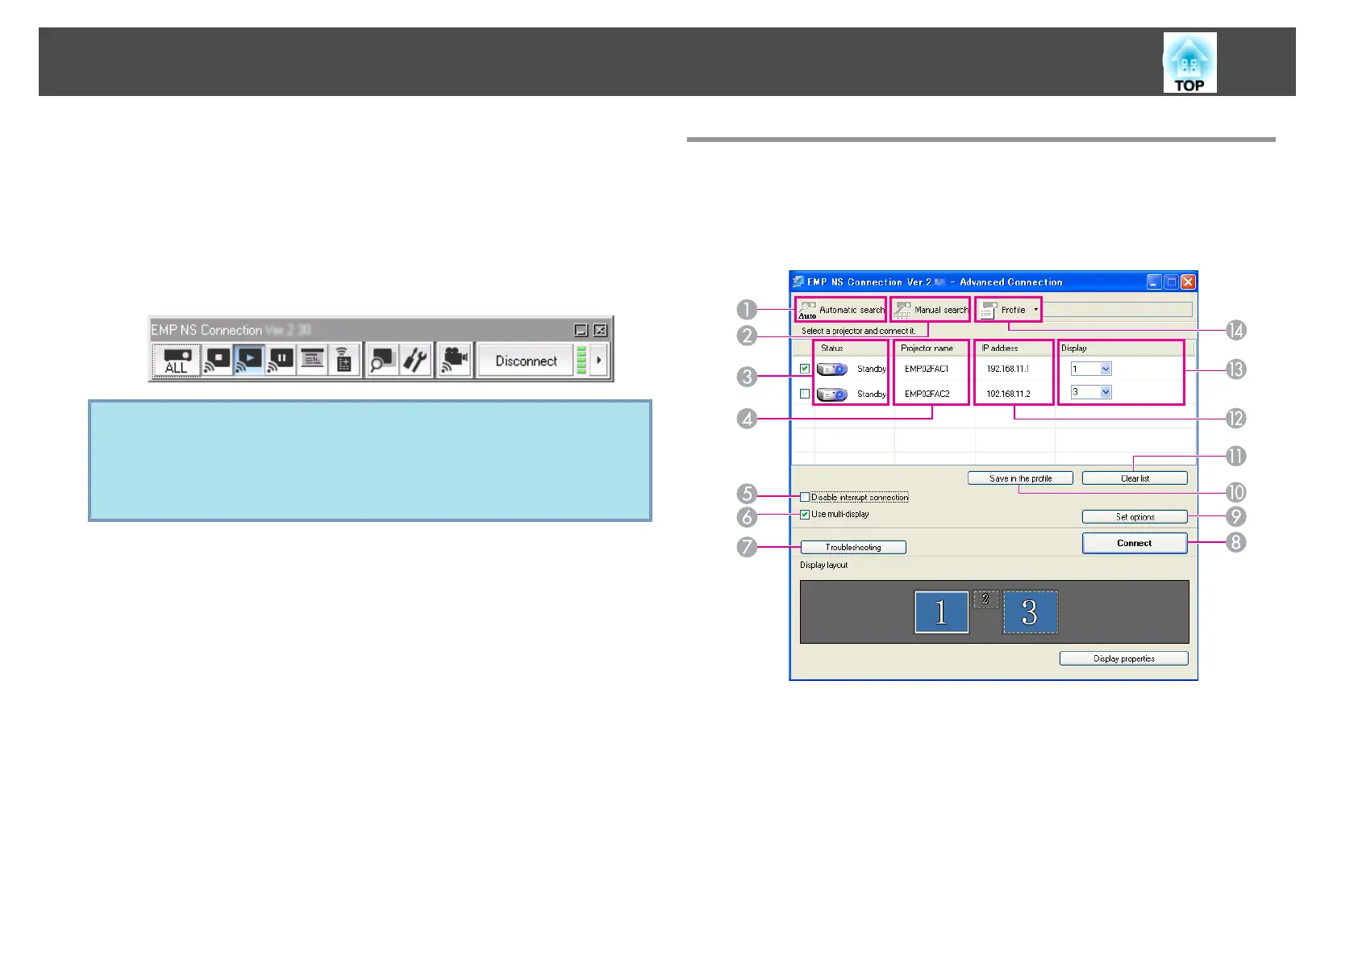1358x960 pixels.
Task: Click the Manual search button
Action: [x=931, y=310]
